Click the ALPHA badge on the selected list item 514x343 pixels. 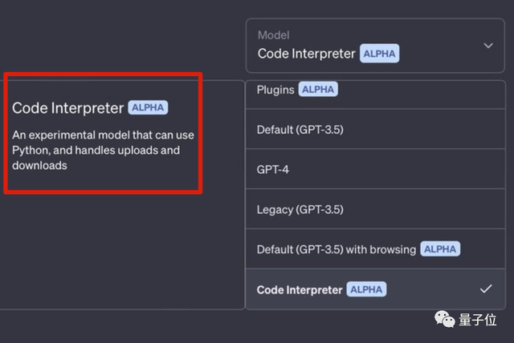(366, 289)
